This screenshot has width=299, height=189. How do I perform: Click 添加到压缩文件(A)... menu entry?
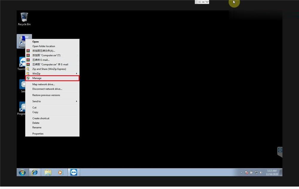(52, 51)
